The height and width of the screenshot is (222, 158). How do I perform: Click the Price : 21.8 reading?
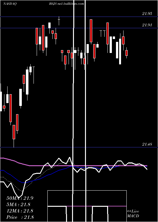[x=20, y=217]
